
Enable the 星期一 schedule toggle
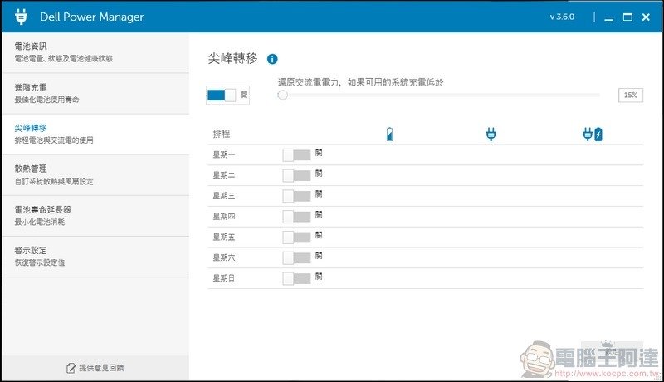[296, 154]
